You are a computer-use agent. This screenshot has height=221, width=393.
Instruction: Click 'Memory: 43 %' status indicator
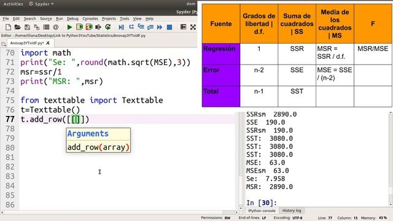[374, 218]
